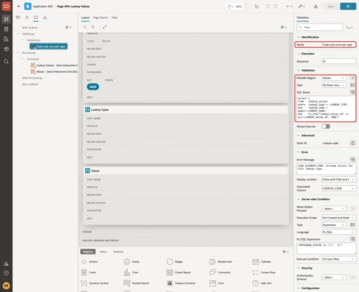
Task: Collapse the Identification section
Action: [x=298, y=37]
